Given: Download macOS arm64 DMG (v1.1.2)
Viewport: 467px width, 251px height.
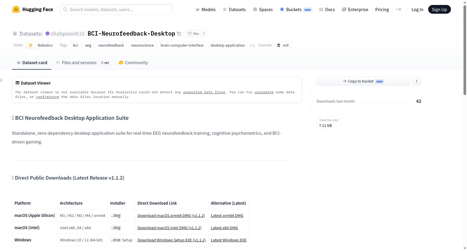Looking at the screenshot, I should pos(171,215).
